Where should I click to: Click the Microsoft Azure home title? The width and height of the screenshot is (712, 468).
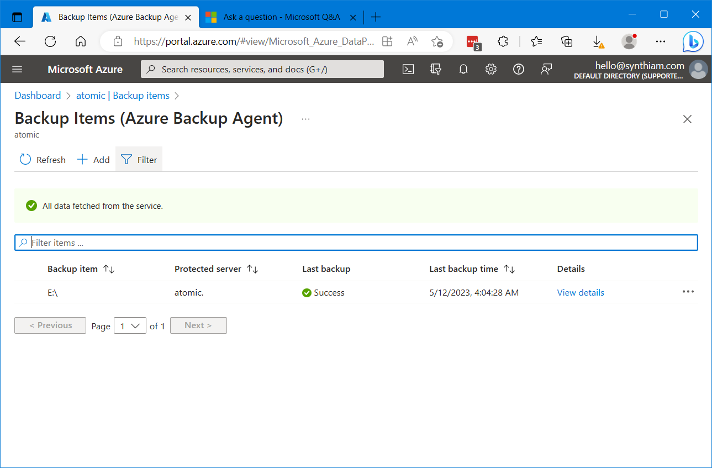click(85, 69)
